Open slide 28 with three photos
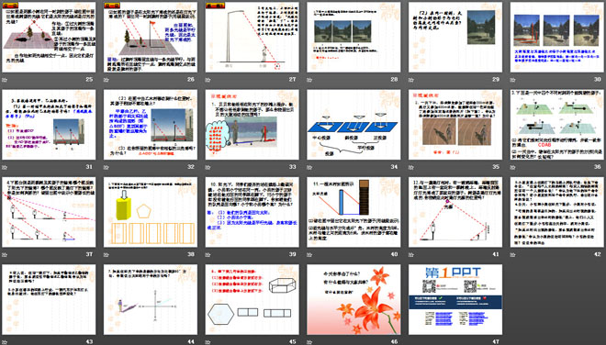The width and height of the screenshot is (606, 345). [x=353, y=37]
